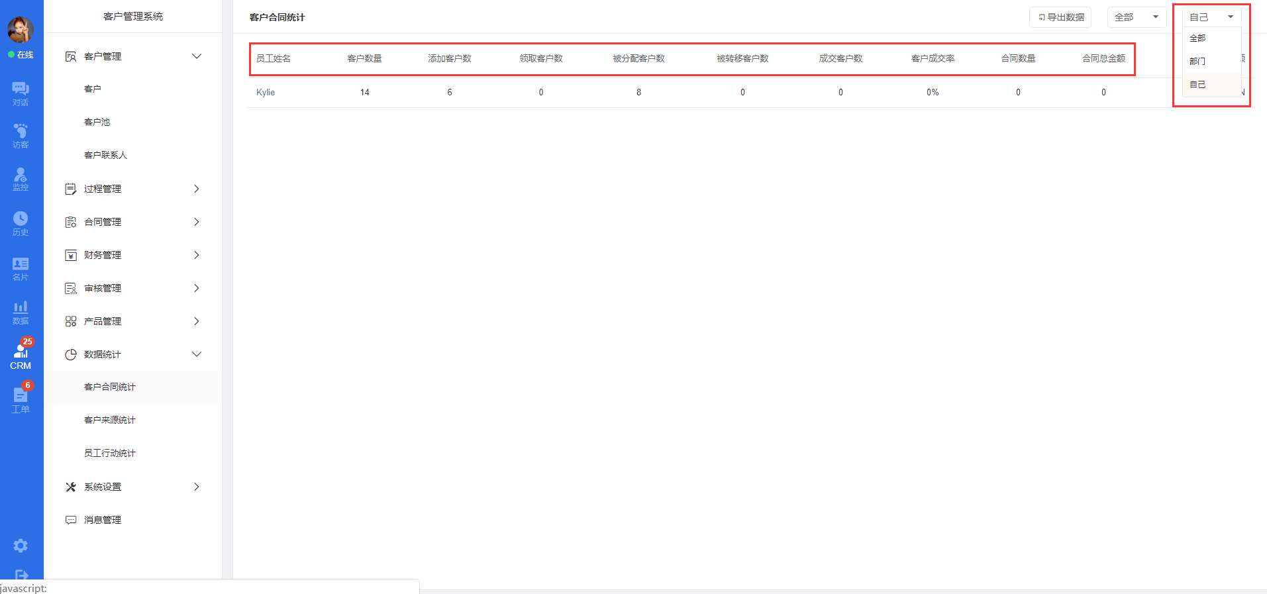Click the 消息管理 menu label
The image size is (1267, 594).
[x=103, y=520]
